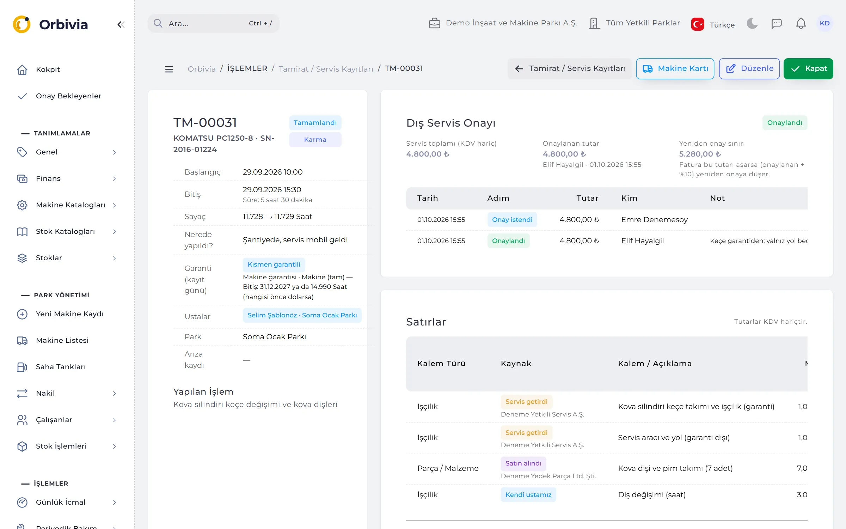Toggle dark mode moon icon
846x529 pixels.
752,23
